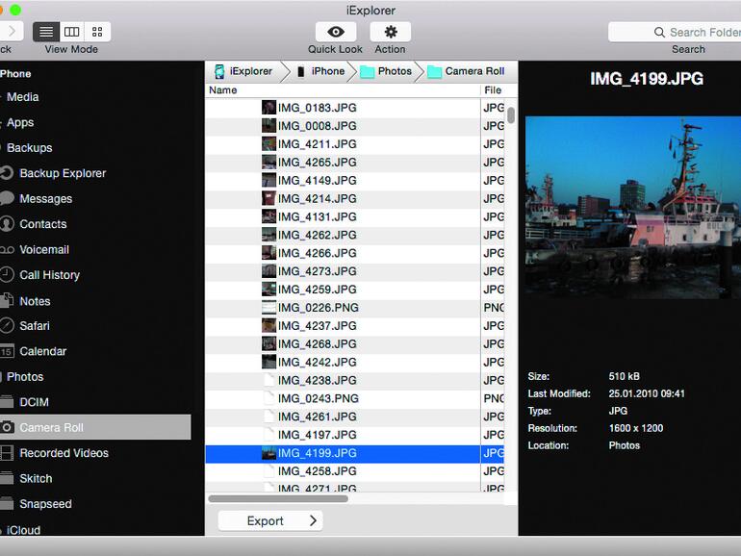Select Contacts in the sidebar
Image resolution: width=741 pixels, height=556 pixels.
coord(43,224)
